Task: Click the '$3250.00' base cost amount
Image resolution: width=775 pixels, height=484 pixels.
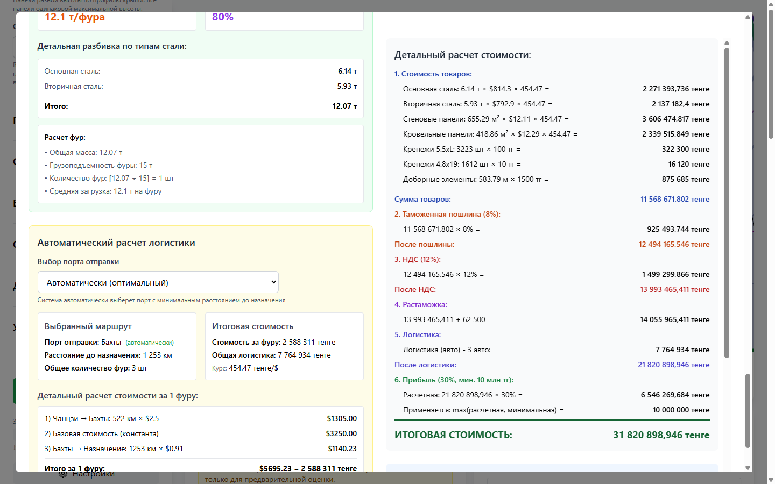Action: coord(341,433)
